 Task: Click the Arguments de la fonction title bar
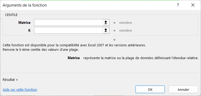[25, 5]
